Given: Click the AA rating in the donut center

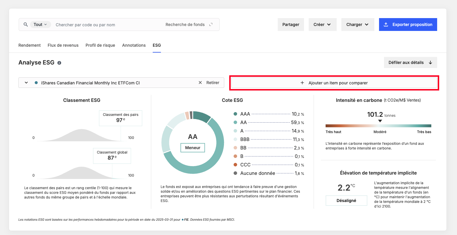Looking at the screenshot, I should [x=193, y=137].
